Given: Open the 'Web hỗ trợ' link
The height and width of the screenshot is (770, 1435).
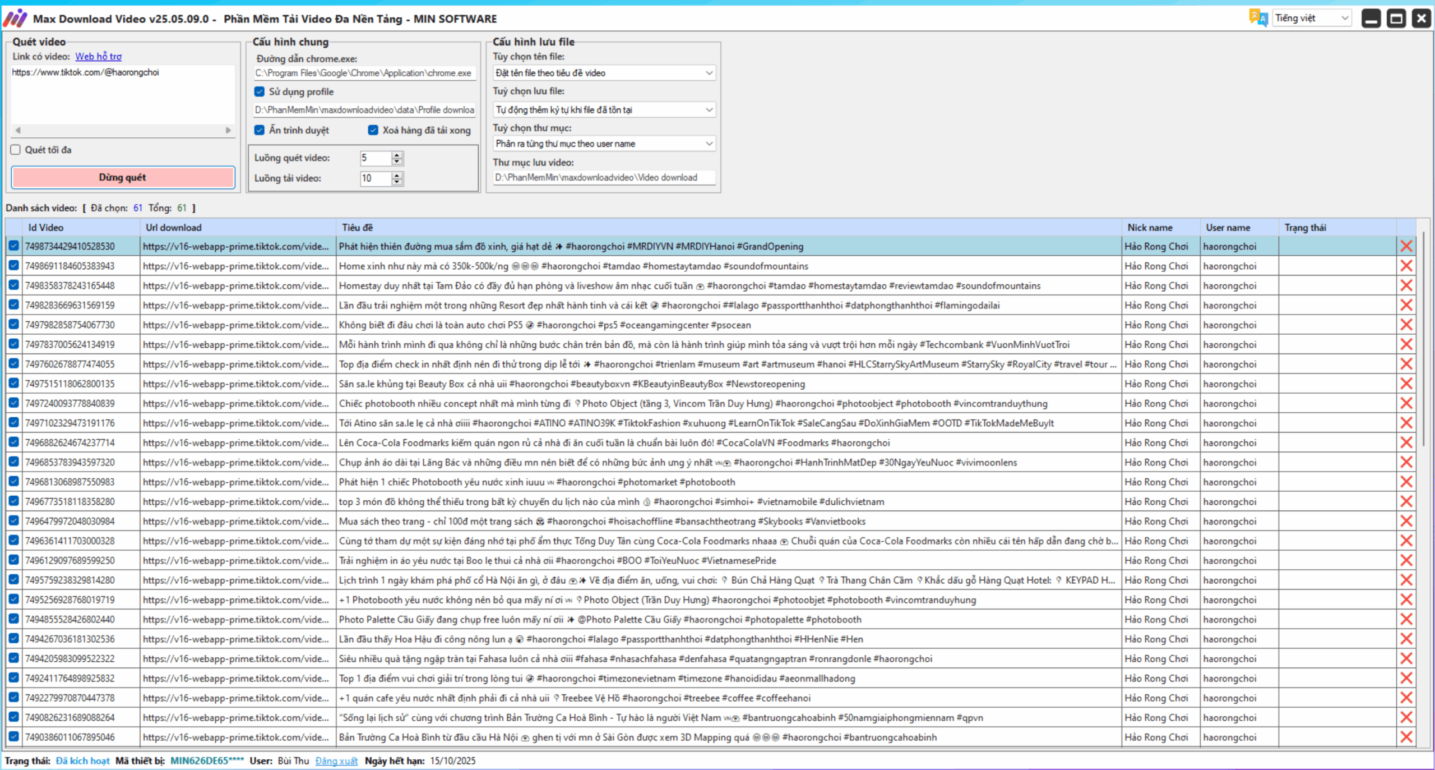Looking at the screenshot, I should click(x=99, y=56).
